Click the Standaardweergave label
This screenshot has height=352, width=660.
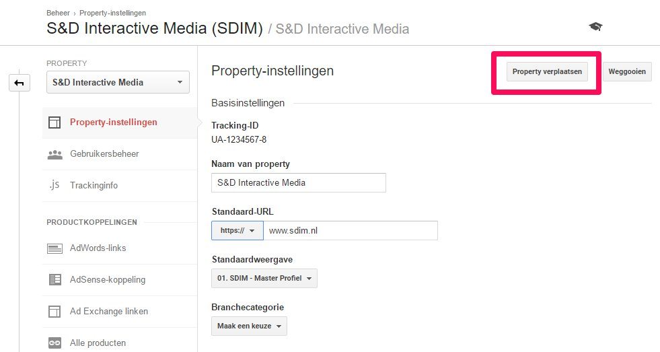tap(252, 259)
